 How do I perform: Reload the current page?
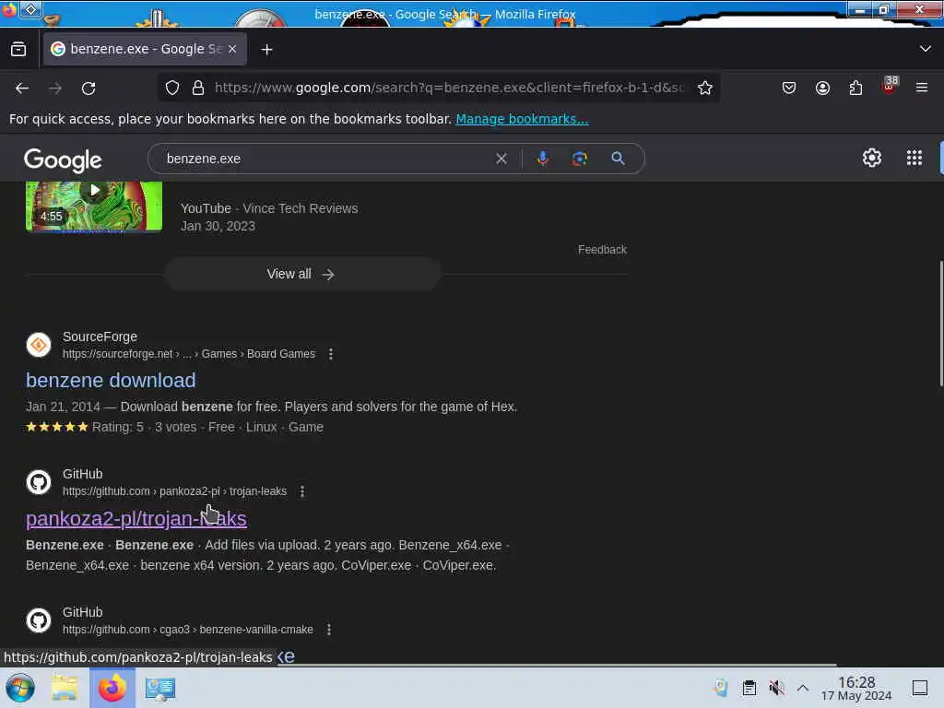[89, 88]
